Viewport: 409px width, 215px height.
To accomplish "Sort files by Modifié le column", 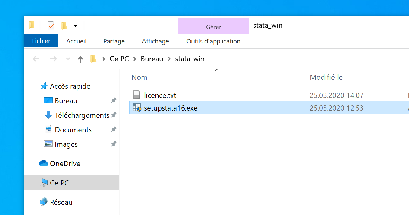I will (326, 77).
